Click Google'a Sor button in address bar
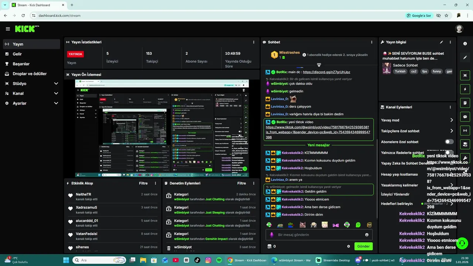The height and width of the screenshot is (266, 473). pyautogui.click(x=419, y=16)
